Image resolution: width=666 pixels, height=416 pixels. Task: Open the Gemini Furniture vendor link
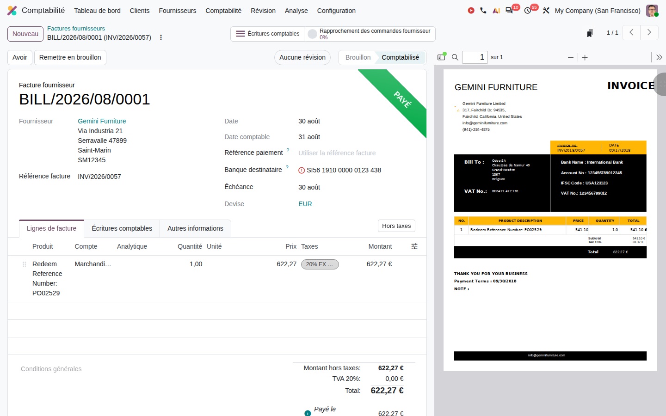102,121
